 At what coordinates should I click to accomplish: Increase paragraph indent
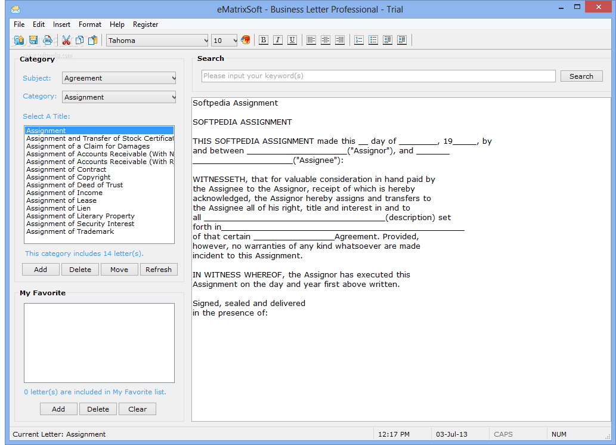(401, 40)
